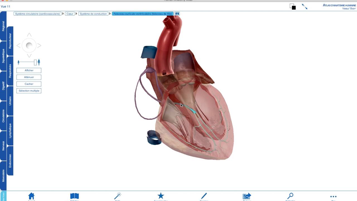
Task: Select the Système de conduction breadcrumb
Action: [x=93, y=14]
